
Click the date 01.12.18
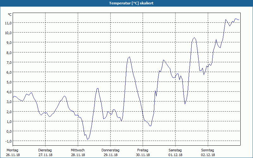[x=176, y=155]
